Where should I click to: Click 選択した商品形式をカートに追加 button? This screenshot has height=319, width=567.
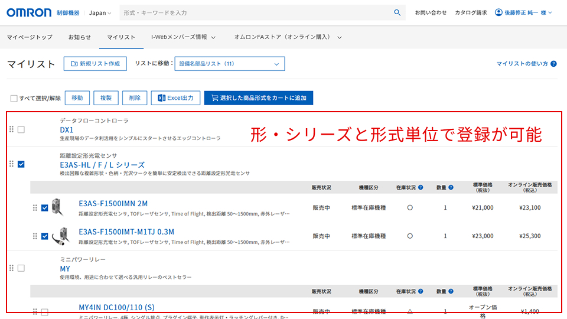259,98
